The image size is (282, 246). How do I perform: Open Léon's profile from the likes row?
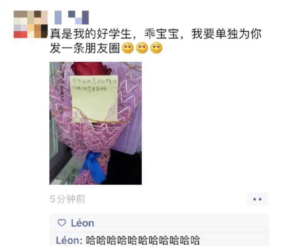(82, 223)
